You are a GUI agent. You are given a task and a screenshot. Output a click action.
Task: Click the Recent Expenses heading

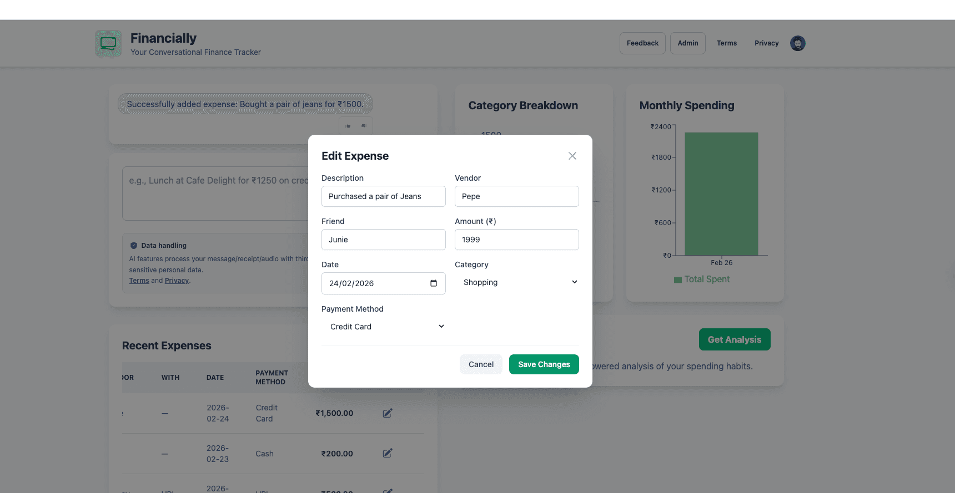[167, 345]
